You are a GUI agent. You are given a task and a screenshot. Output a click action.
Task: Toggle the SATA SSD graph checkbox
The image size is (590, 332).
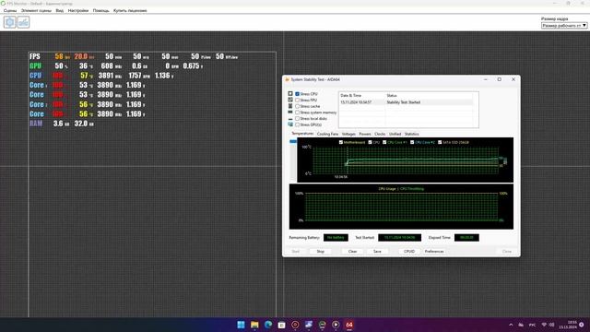440,142
